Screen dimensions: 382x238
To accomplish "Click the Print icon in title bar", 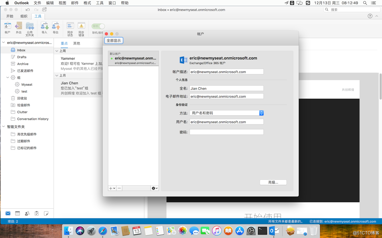I will coord(44,10).
